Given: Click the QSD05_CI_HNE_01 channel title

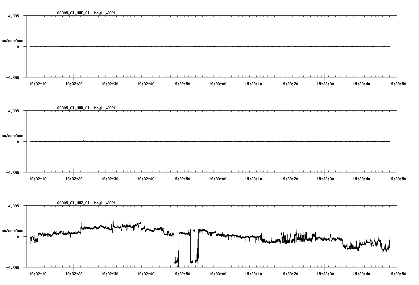Looking at the screenshot, I should [x=73, y=13].
